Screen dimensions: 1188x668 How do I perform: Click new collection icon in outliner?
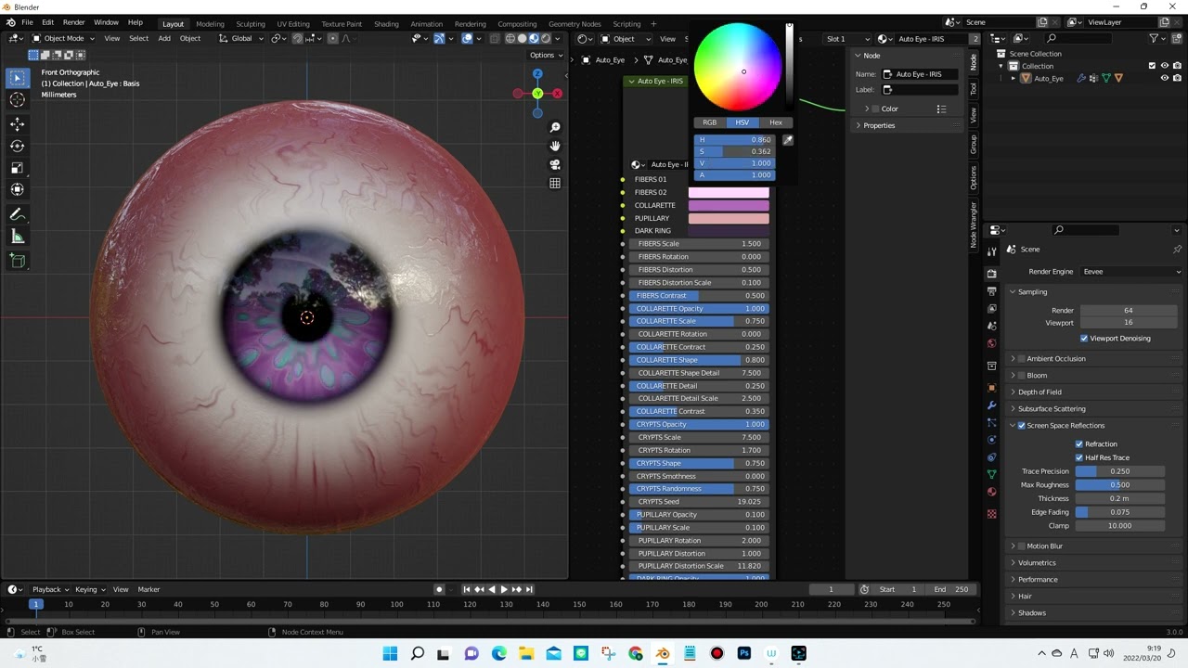click(x=1177, y=38)
